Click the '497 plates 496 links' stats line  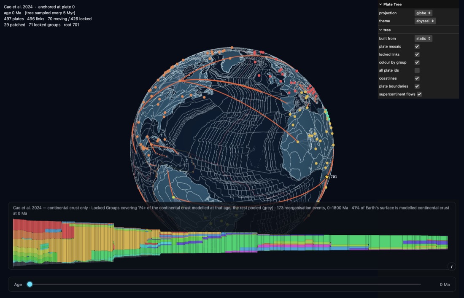tap(48, 19)
